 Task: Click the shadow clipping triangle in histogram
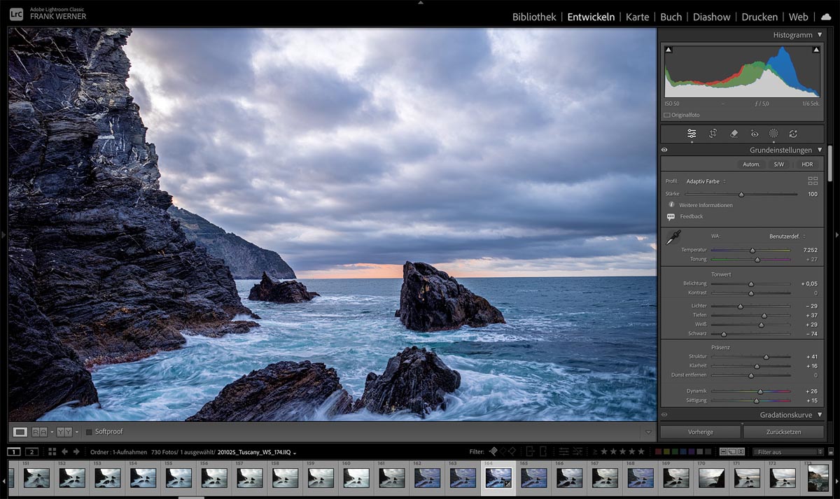[668, 50]
